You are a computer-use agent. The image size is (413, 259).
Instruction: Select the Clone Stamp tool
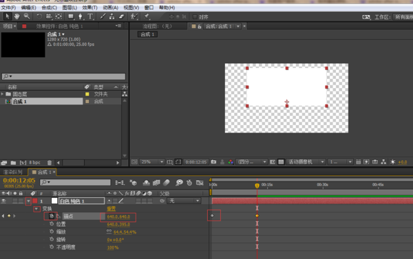click(x=112, y=16)
